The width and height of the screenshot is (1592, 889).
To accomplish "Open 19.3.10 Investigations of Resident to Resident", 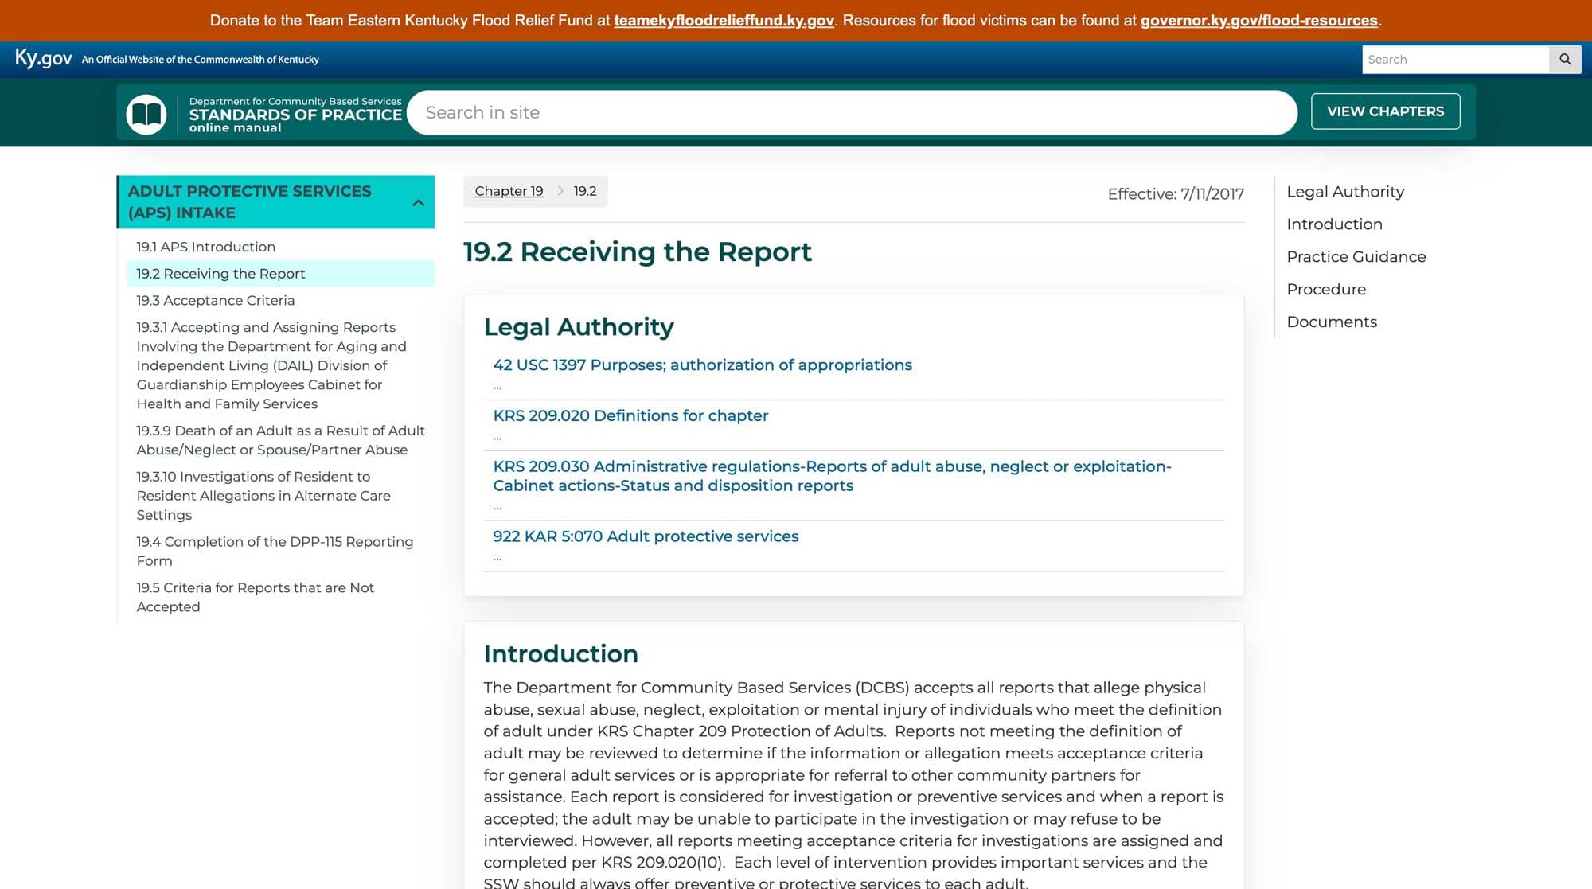I will (263, 496).
